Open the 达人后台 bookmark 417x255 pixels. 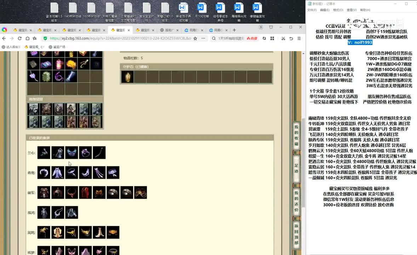(x=11, y=47)
